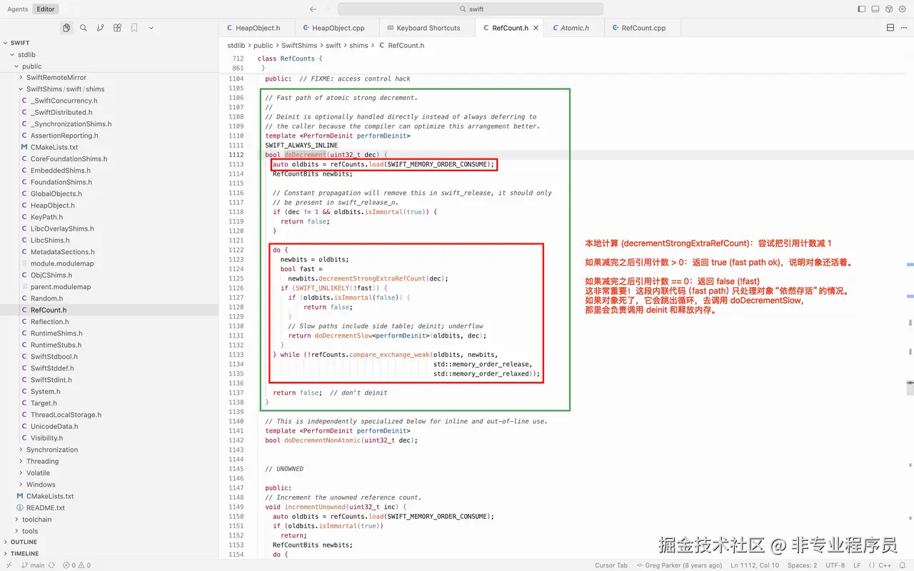
Task: Click the Cursor Tab status item
Action: [x=611, y=565]
